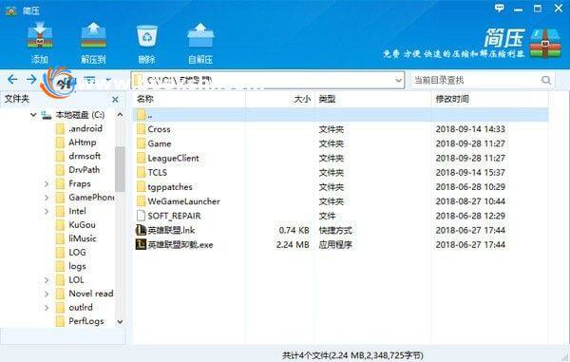
Task: Click the "2018-09-14 14:33" date cell
Action: click(x=470, y=129)
